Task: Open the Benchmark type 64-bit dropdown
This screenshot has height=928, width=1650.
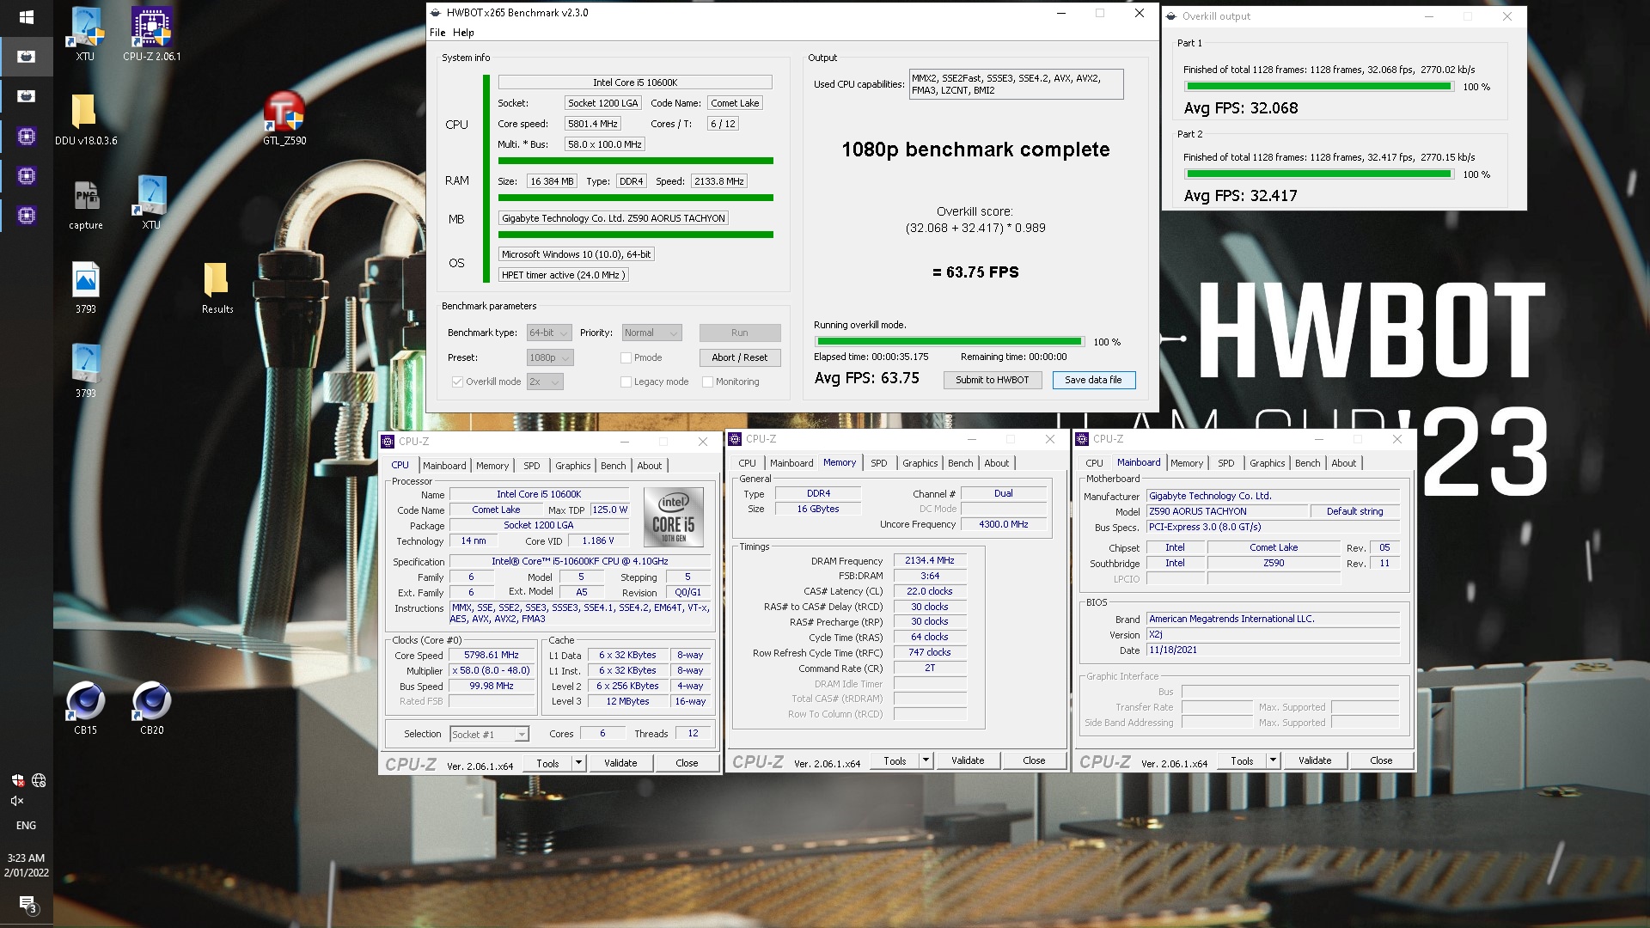Action: click(549, 333)
